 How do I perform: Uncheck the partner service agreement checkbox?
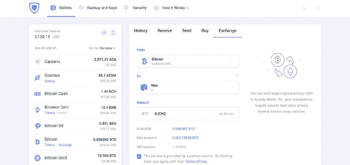click(x=139, y=156)
